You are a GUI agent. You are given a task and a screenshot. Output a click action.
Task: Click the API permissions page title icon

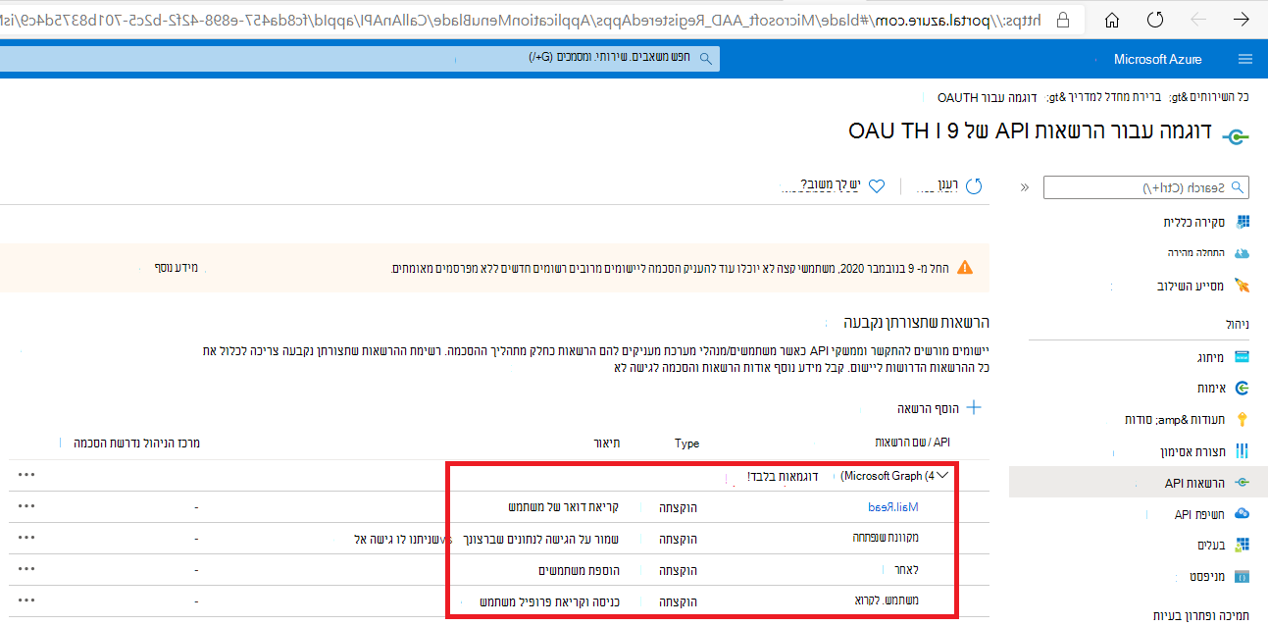[1236, 137]
